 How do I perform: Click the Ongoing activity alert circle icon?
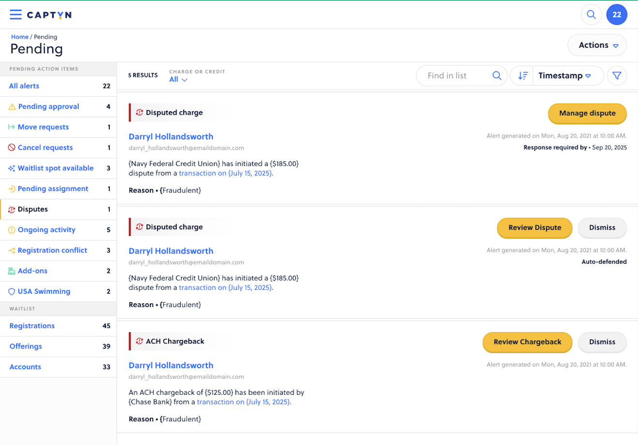click(12, 230)
